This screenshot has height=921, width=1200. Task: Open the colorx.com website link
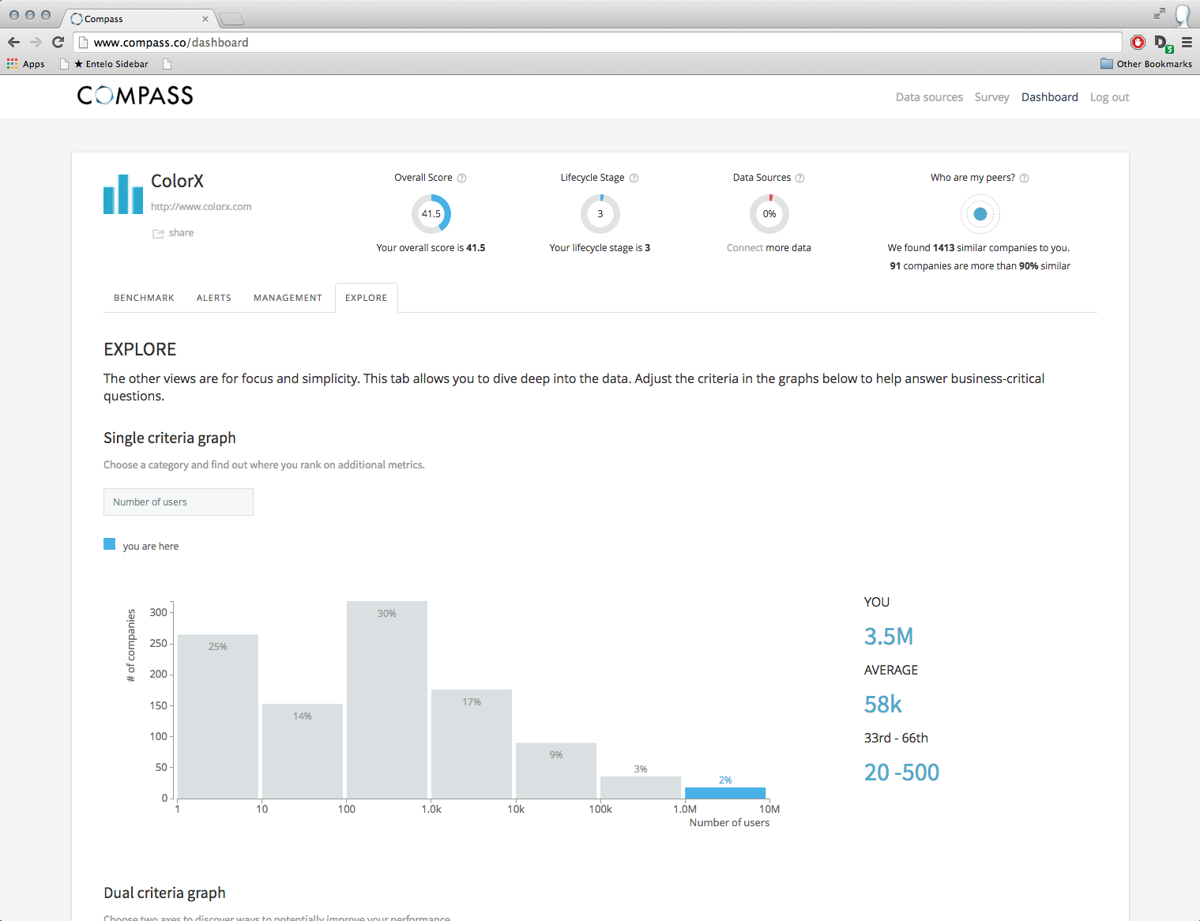click(x=201, y=207)
